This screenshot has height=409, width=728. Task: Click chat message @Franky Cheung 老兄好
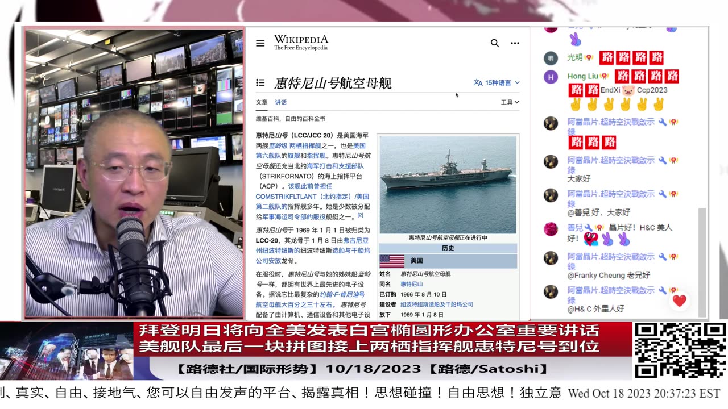tap(609, 275)
